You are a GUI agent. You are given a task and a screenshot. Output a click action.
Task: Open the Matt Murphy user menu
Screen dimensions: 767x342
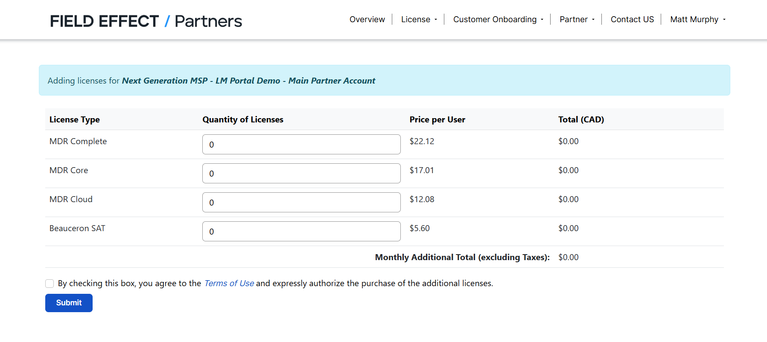[698, 19]
